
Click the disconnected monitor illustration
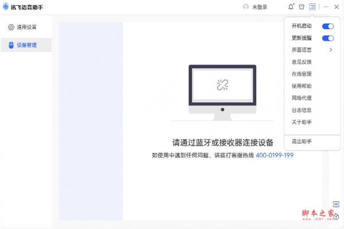pos(222,92)
